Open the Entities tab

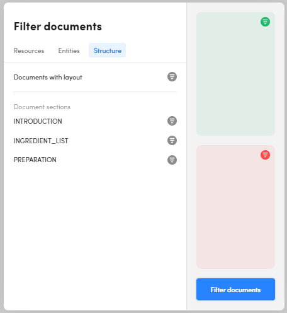69,50
